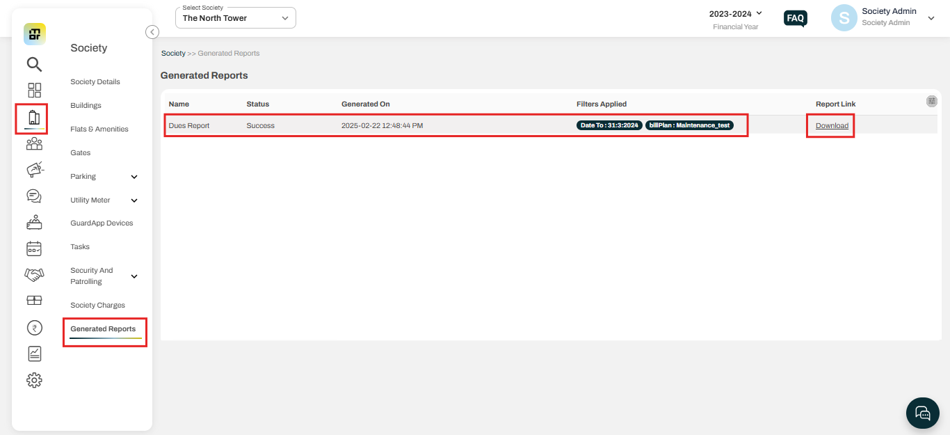
Task: Open the helpdesk cake-shaped icon
Action: tap(34, 223)
